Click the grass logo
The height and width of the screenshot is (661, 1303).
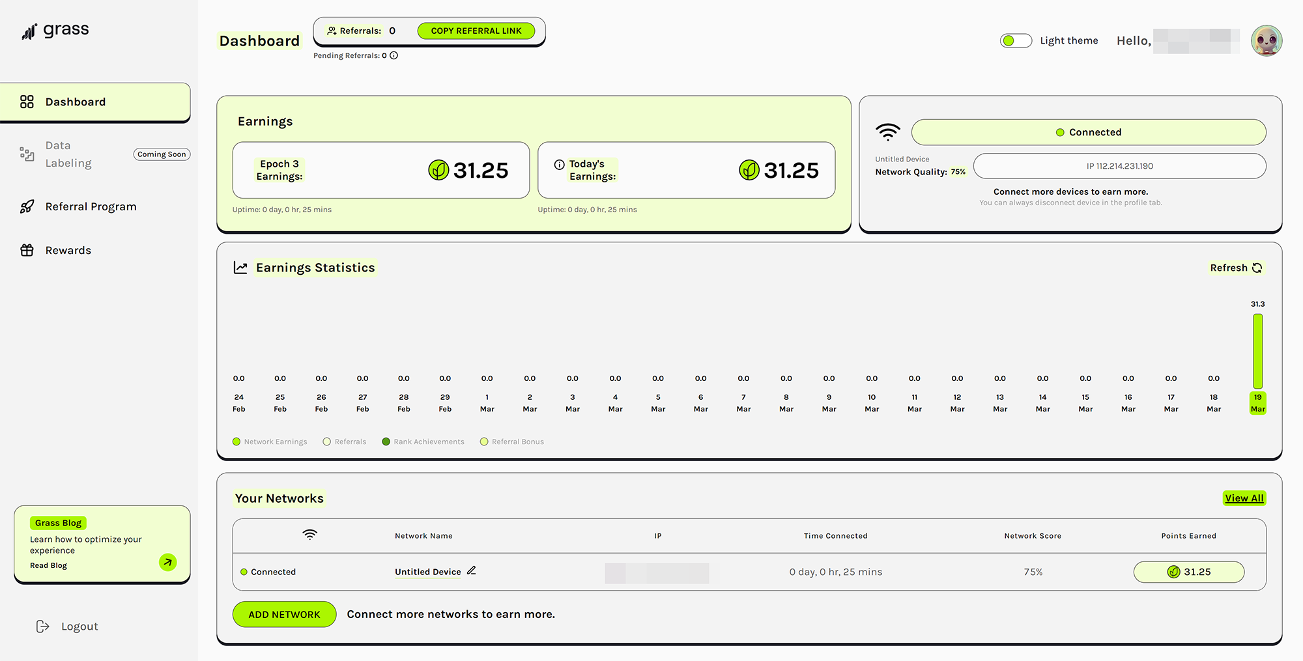(x=55, y=30)
